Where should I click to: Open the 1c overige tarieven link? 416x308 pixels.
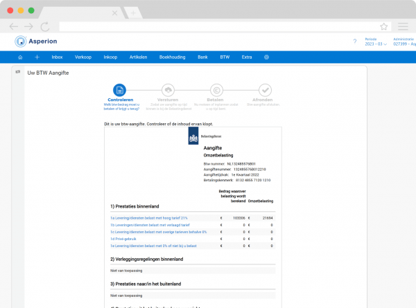tap(158, 232)
